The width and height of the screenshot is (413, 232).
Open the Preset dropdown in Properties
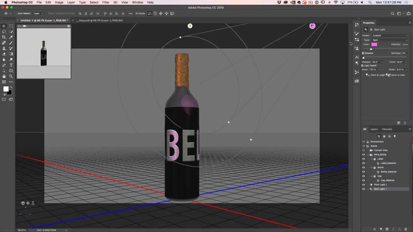(390, 36)
